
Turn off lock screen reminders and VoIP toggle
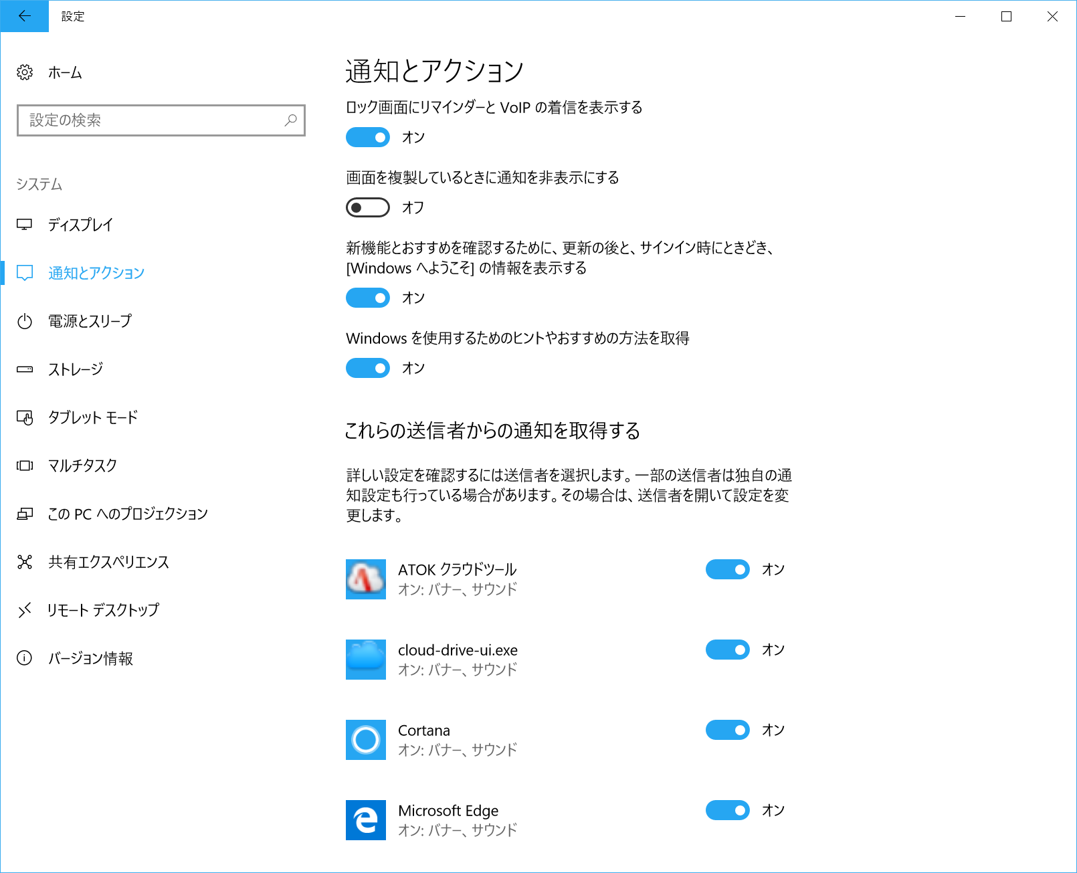pyautogui.click(x=367, y=137)
